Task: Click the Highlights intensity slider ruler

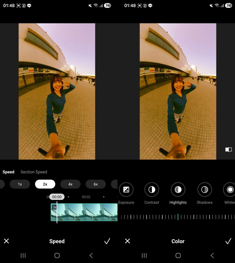Action: [x=178, y=217]
